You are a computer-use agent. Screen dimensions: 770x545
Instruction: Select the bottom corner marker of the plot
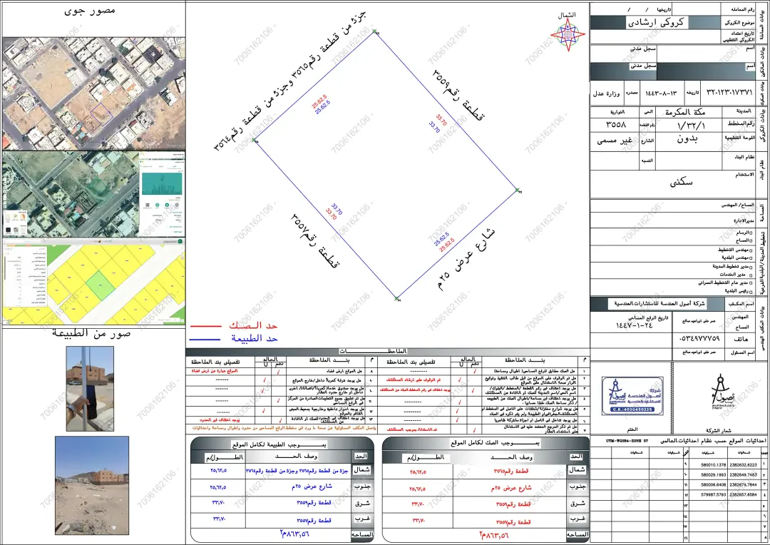tap(397, 297)
